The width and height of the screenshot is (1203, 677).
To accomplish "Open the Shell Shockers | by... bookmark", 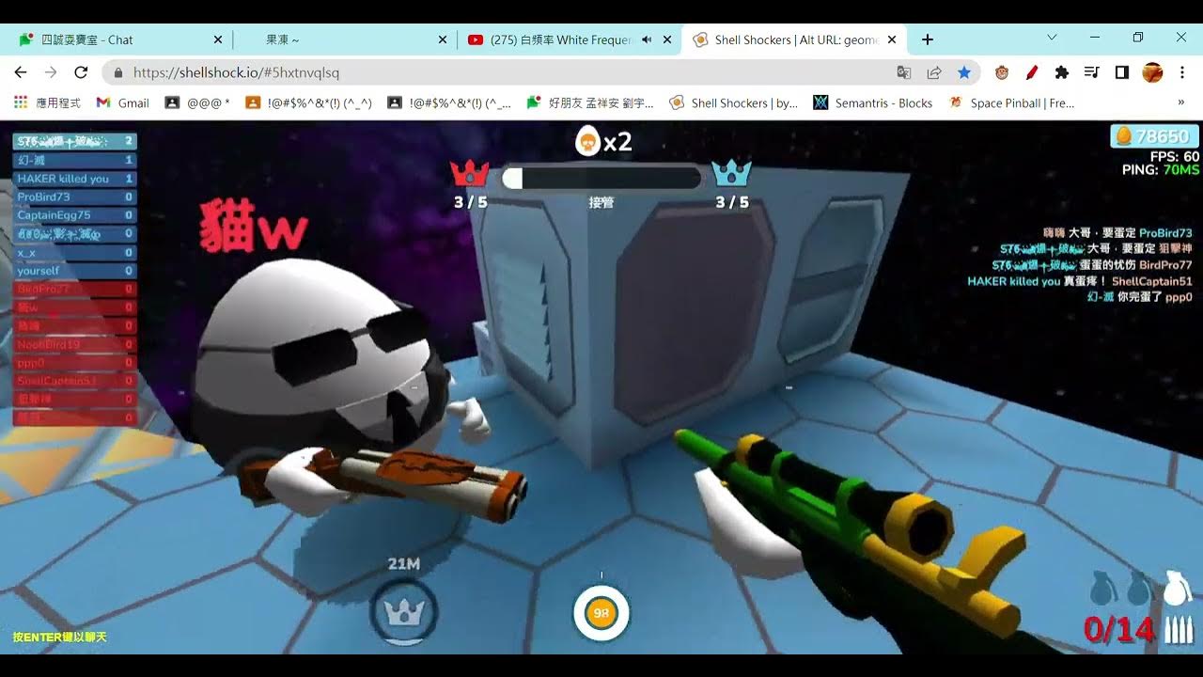I will point(734,103).
